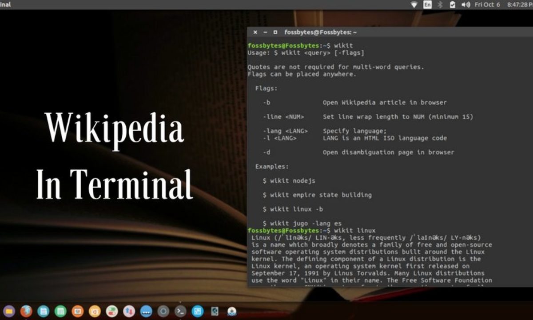Open the gray circle dock icon

click(x=163, y=311)
